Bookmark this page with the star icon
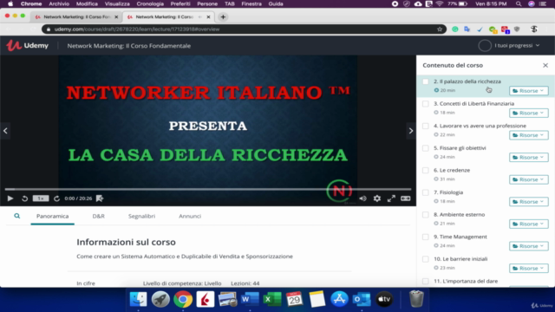The width and height of the screenshot is (555, 312). tap(440, 29)
